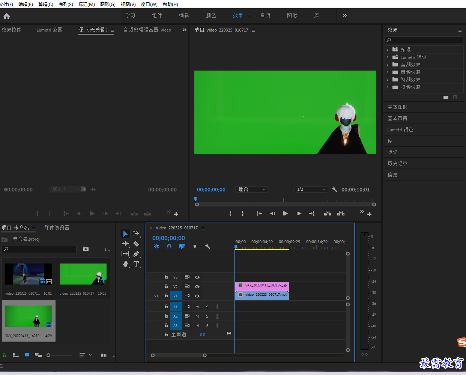Select the Razor tool
Viewport: 466px width, 375px height.
(x=136, y=244)
